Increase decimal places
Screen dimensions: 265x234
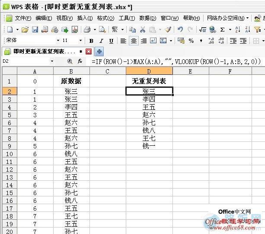click(x=211, y=41)
